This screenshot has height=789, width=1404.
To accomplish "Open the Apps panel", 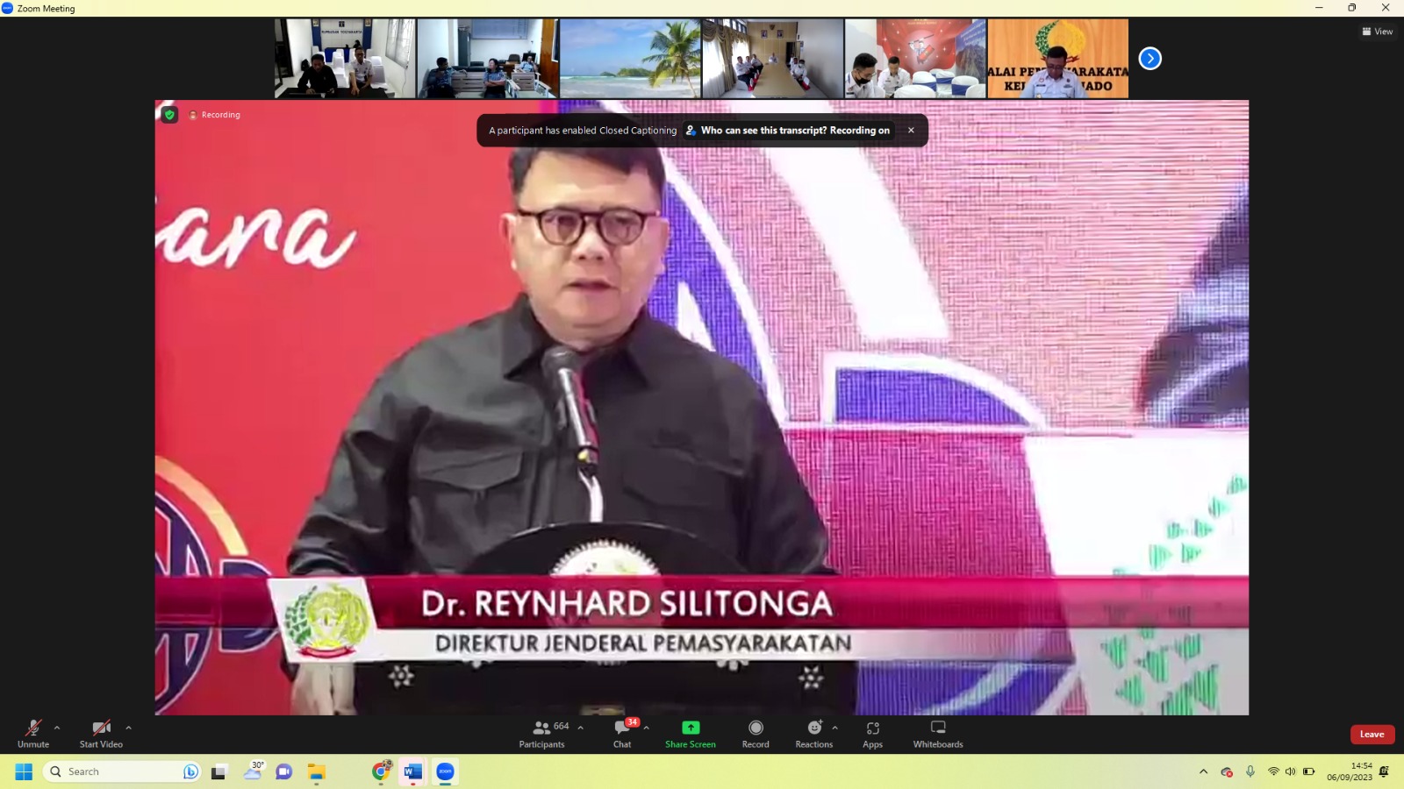I will coord(872,734).
